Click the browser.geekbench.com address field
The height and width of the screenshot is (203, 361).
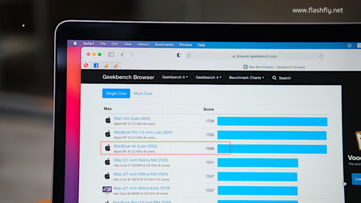click(254, 56)
